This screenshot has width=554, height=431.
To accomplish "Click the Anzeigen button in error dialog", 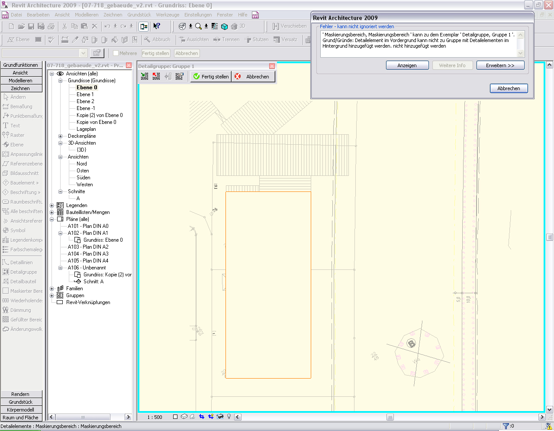I will coord(407,65).
